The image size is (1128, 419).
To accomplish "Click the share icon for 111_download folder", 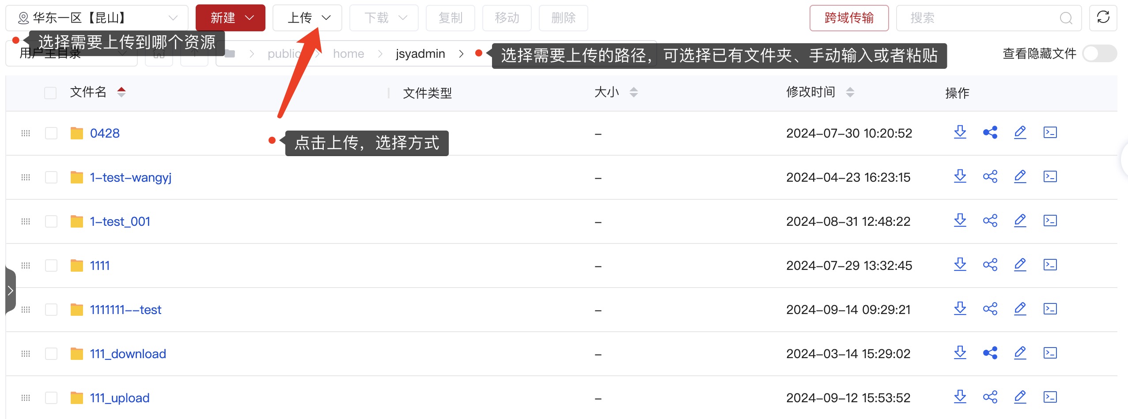I will 990,353.
